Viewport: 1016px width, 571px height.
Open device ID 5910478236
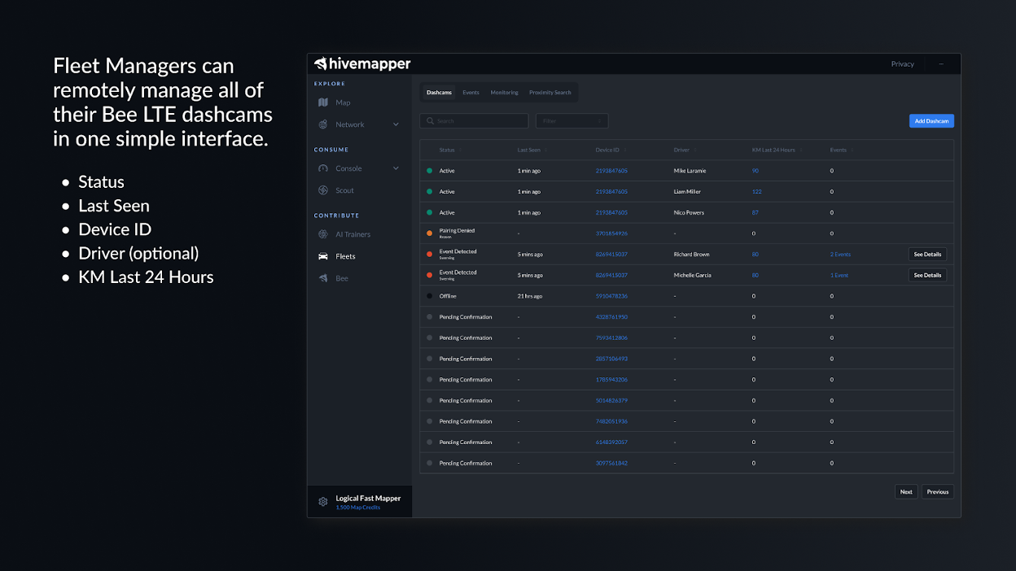(x=611, y=296)
